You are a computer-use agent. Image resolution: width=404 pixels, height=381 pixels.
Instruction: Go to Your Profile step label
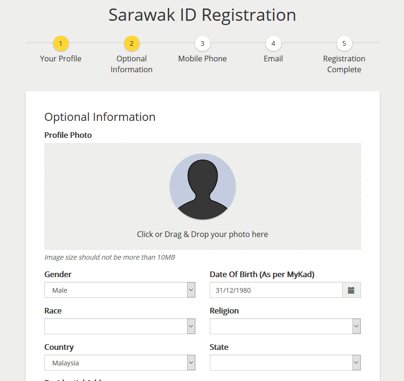[x=61, y=59]
